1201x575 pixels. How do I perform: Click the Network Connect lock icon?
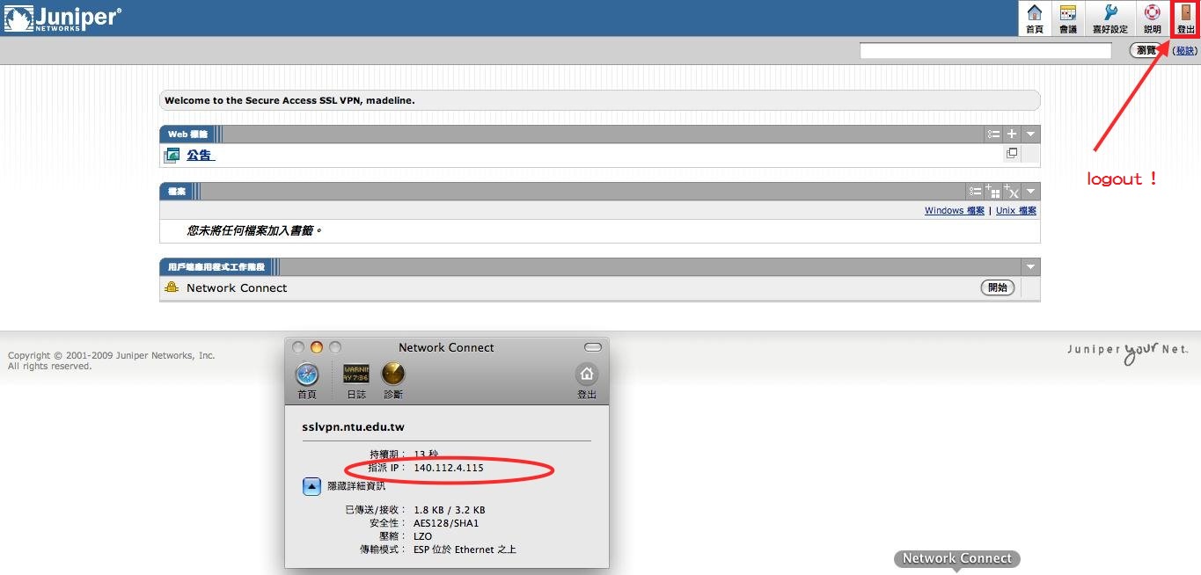(172, 287)
